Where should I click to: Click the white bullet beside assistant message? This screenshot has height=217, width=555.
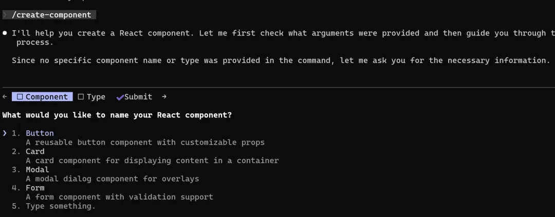pyautogui.click(x=5, y=33)
